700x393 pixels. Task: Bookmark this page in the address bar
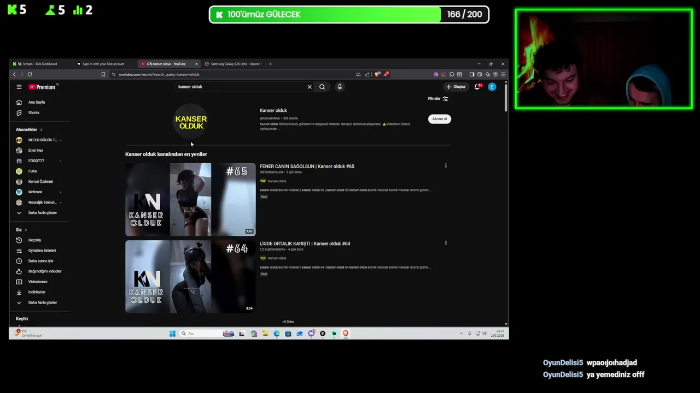click(103, 74)
